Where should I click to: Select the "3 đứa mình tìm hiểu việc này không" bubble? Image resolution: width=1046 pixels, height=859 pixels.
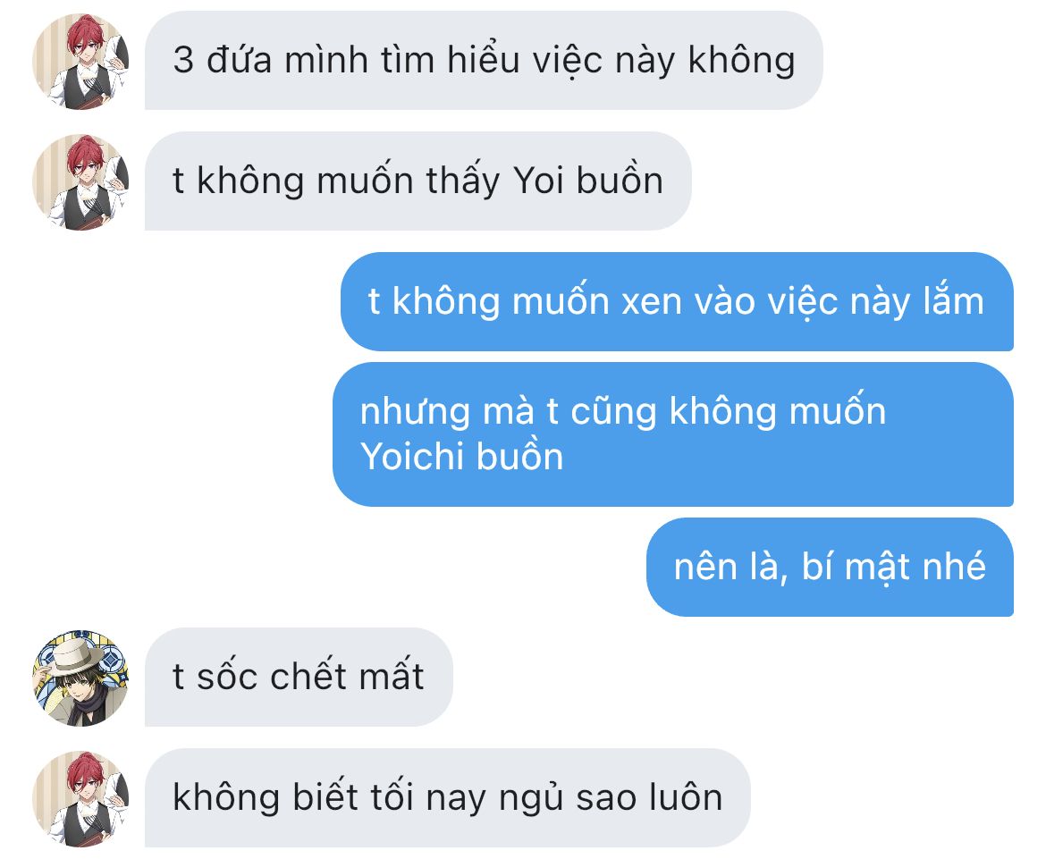click(484, 61)
